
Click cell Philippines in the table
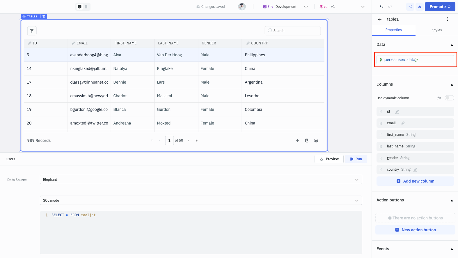tap(283, 55)
